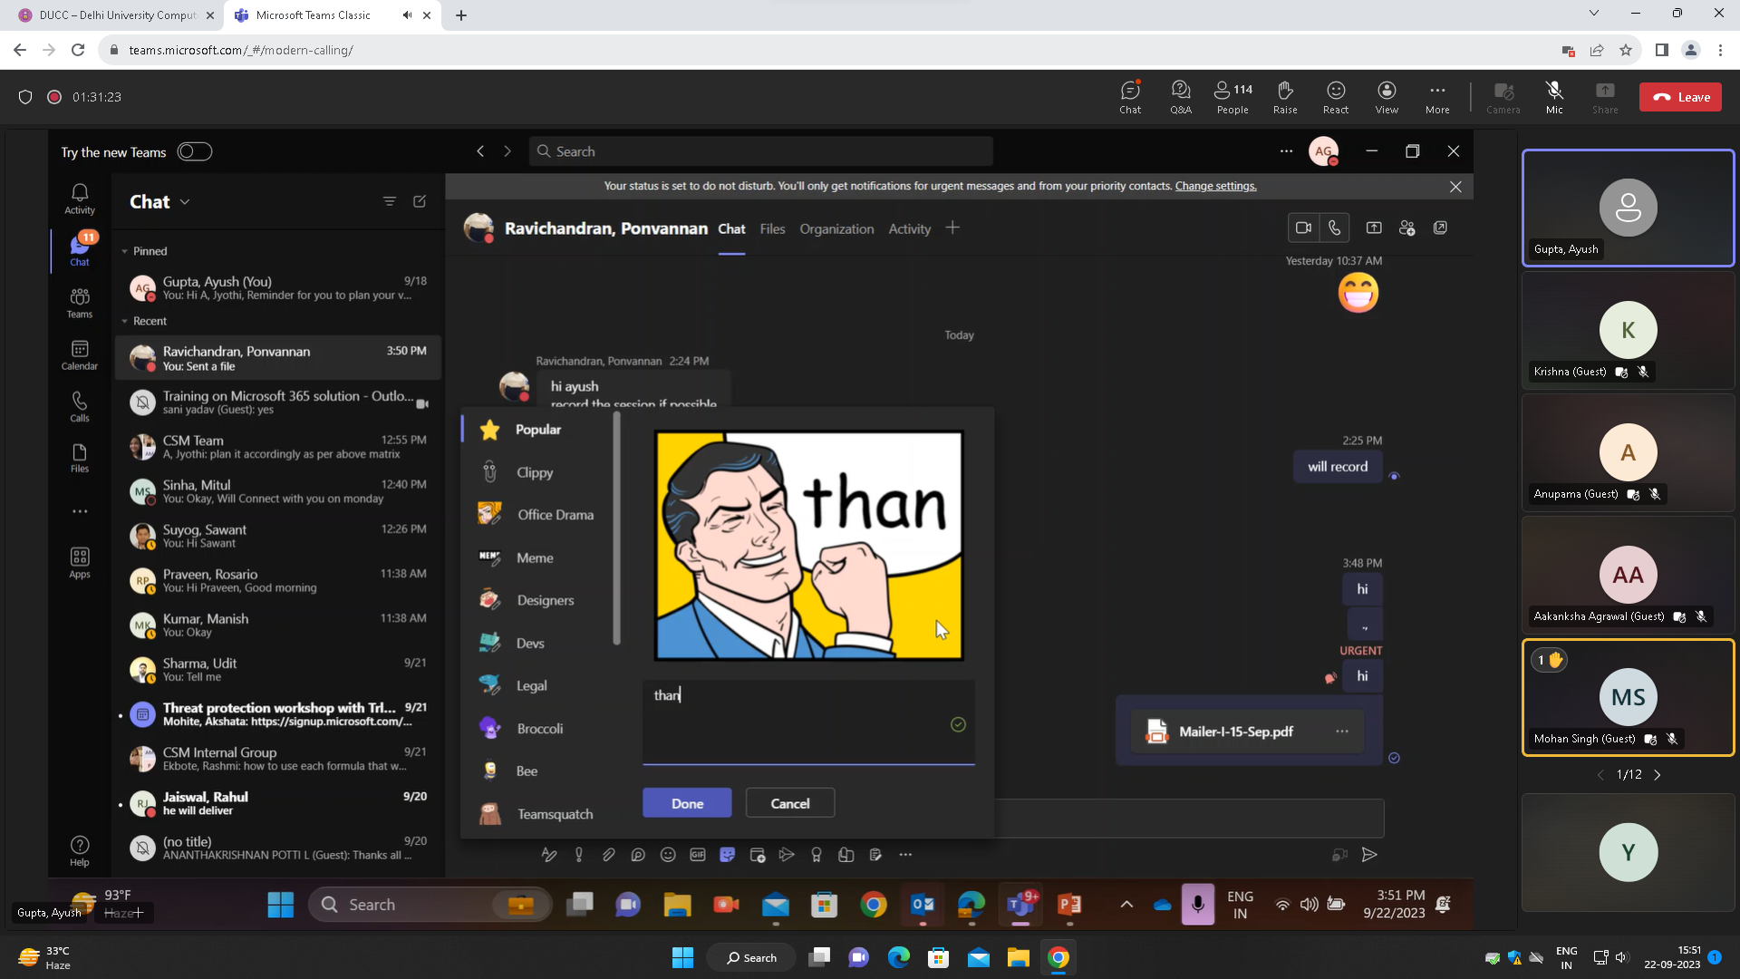Click the sticker category list scrollbar
The height and width of the screenshot is (979, 1740).
pyautogui.click(x=617, y=528)
